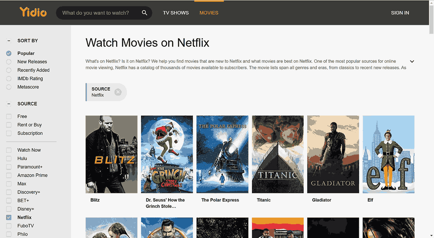Expand the page description text
This screenshot has height=238, width=434.
click(412, 62)
